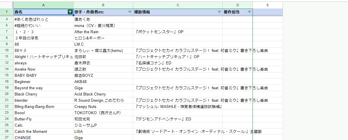Select cell Bling-Bang-Bang-Born

click(x=43, y=106)
